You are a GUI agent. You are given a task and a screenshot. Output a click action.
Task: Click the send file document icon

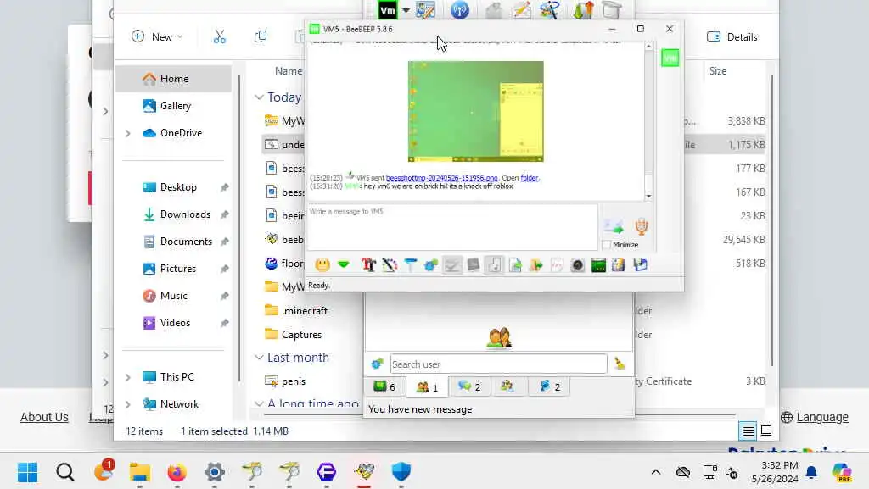[x=515, y=265]
